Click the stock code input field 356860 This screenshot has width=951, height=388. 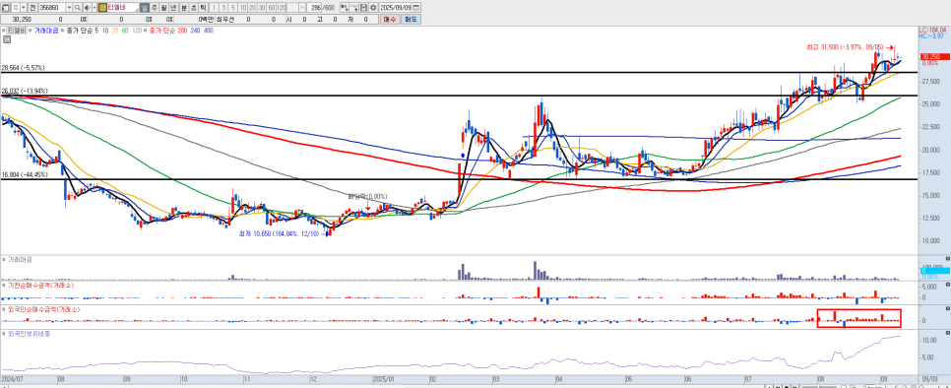point(51,7)
